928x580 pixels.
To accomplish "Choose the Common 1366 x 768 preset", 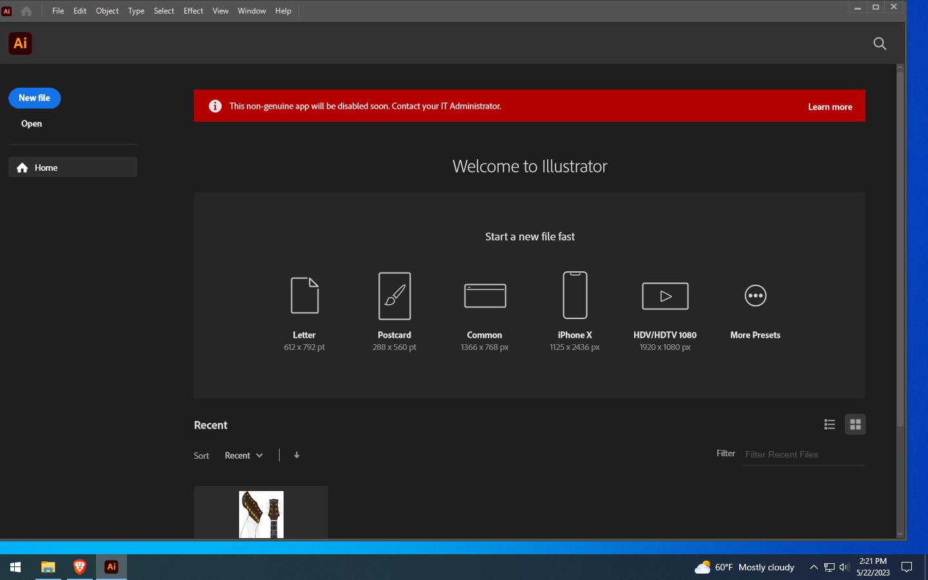I will point(485,296).
